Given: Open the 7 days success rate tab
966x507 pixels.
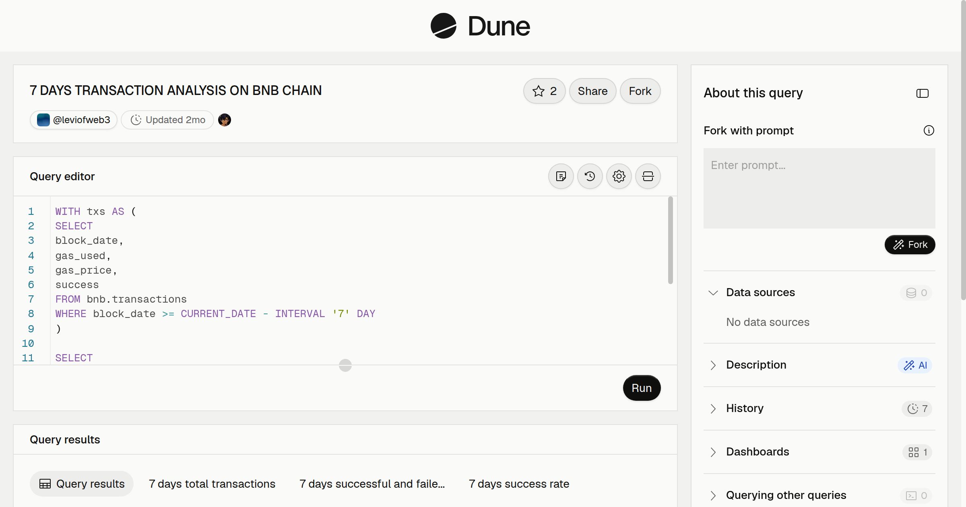Looking at the screenshot, I should coord(519,484).
